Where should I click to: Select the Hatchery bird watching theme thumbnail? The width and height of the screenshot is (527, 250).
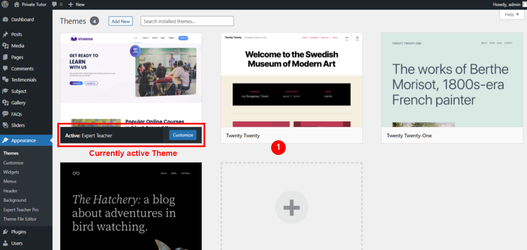pyautogui.click(x=131, y=206)
